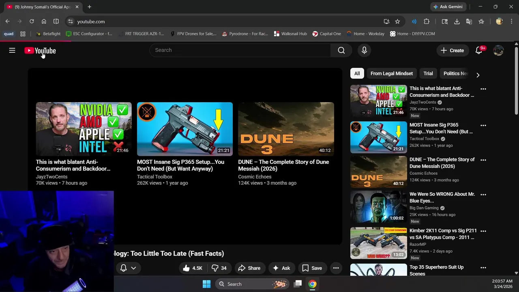Open the Capital One bookmark
Screen dimensions: 519x292
[326, 34]
